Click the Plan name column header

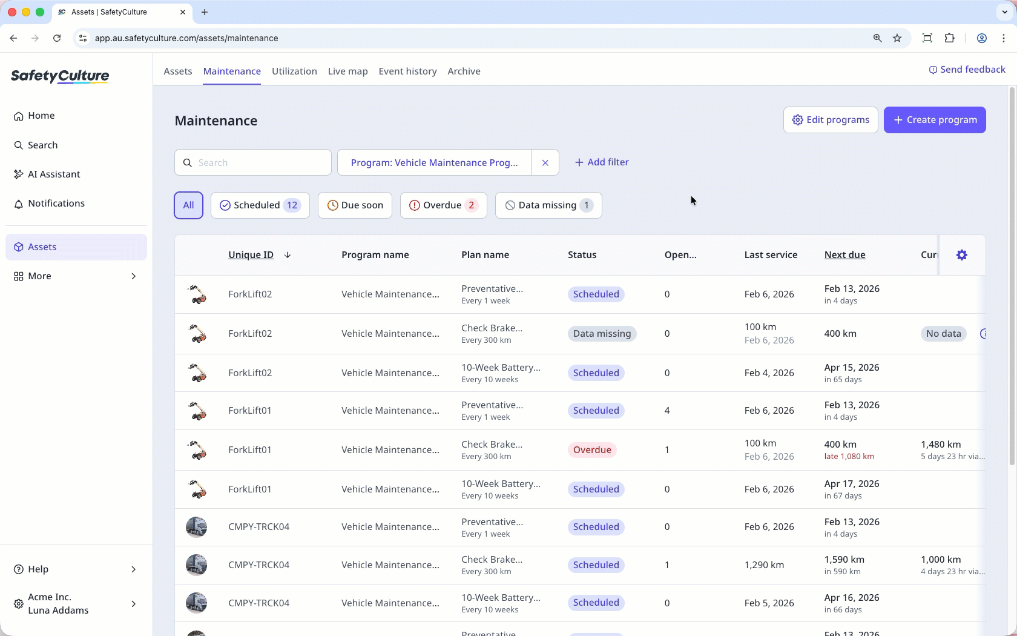click(x=485, y=255)
